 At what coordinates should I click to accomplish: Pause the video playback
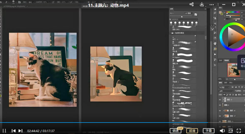coord(4,131)
